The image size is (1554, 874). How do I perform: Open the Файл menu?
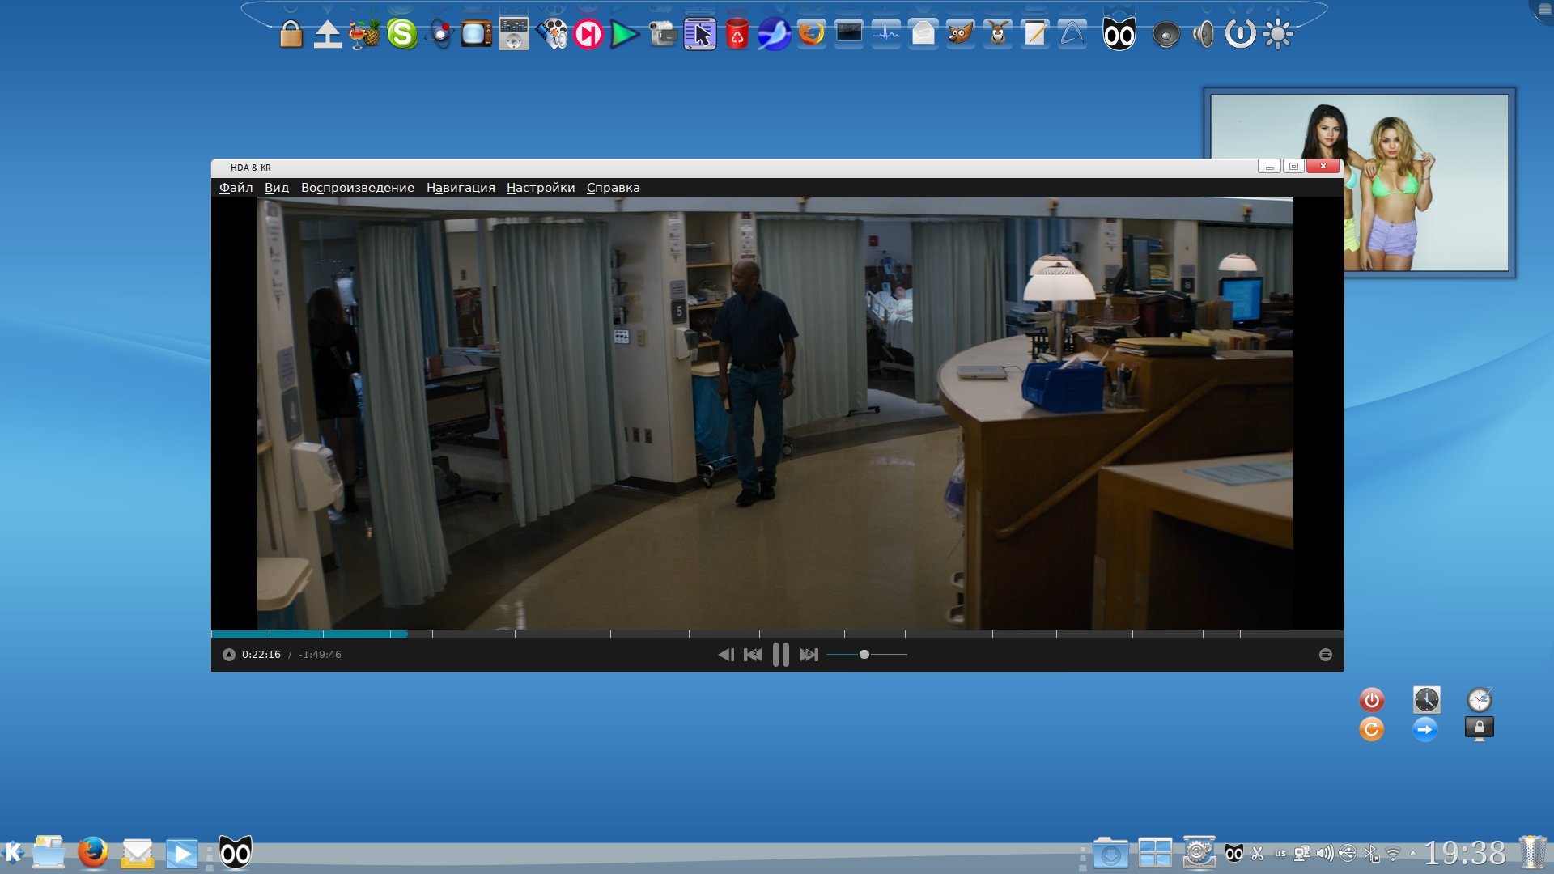236,188
